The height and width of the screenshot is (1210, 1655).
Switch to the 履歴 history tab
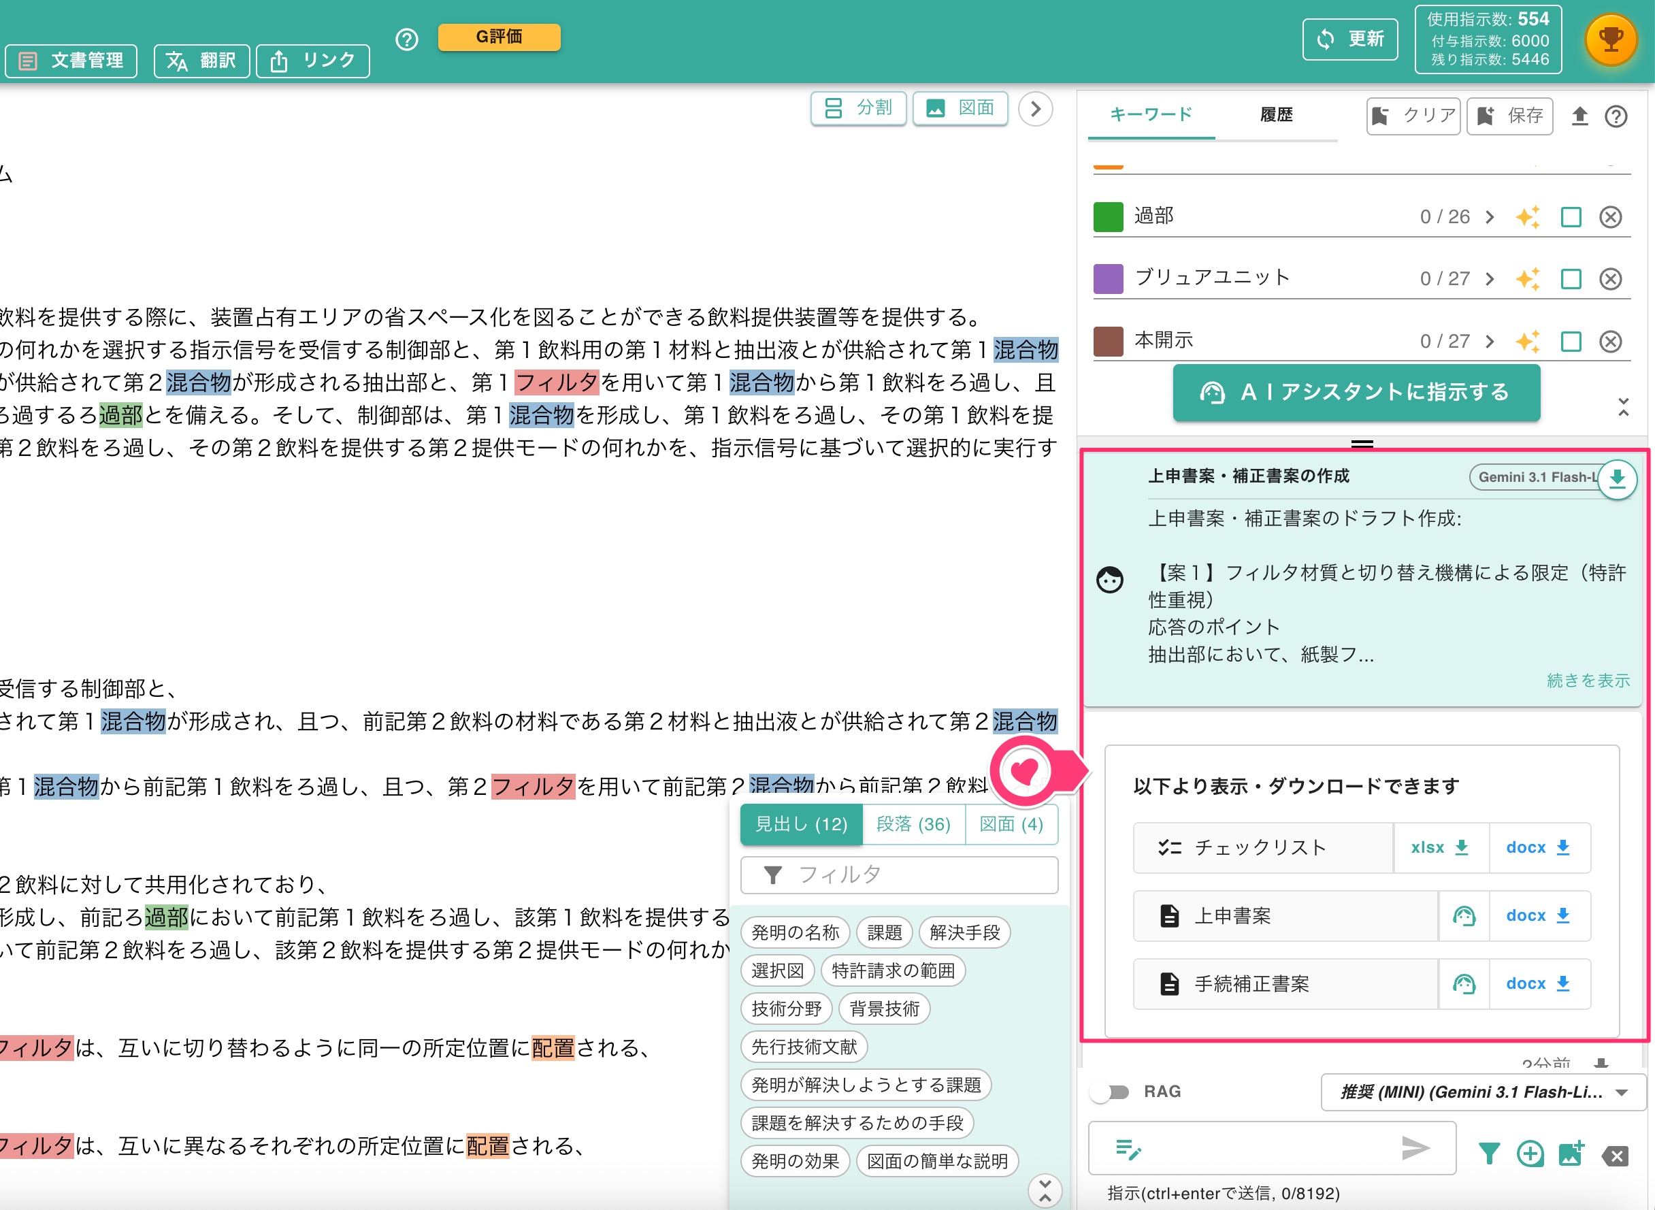click(x=1276, y=115)
